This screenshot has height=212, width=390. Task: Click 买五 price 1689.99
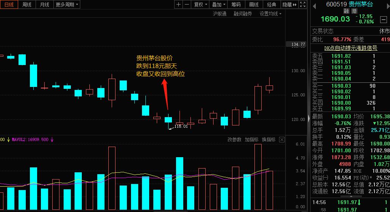pyautogui.click(x=341, y=109)
